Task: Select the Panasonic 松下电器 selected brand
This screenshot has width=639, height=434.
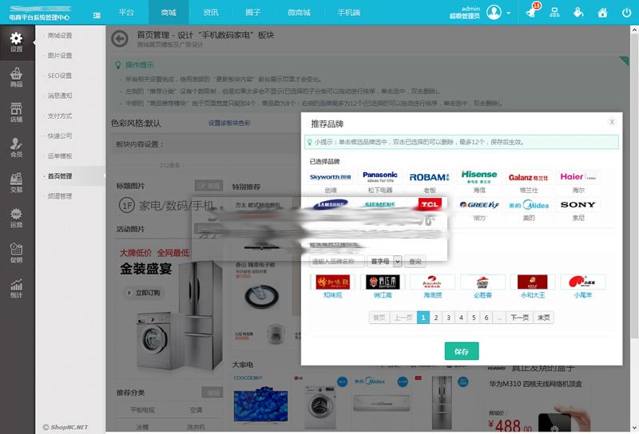Action: [x=380, y=182]
